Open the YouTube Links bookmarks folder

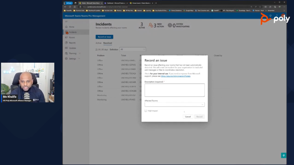coord(107,11)
